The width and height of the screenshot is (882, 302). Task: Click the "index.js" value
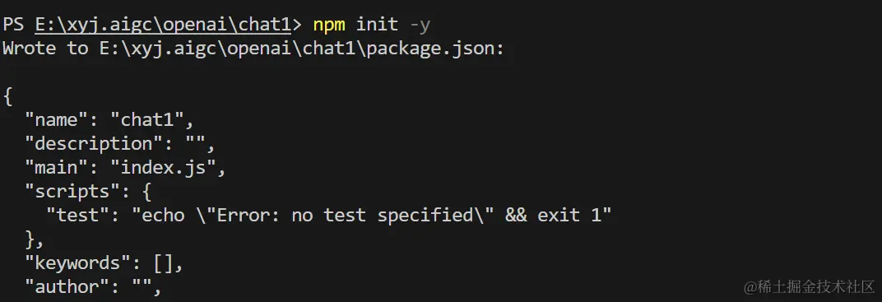(163, 168)
